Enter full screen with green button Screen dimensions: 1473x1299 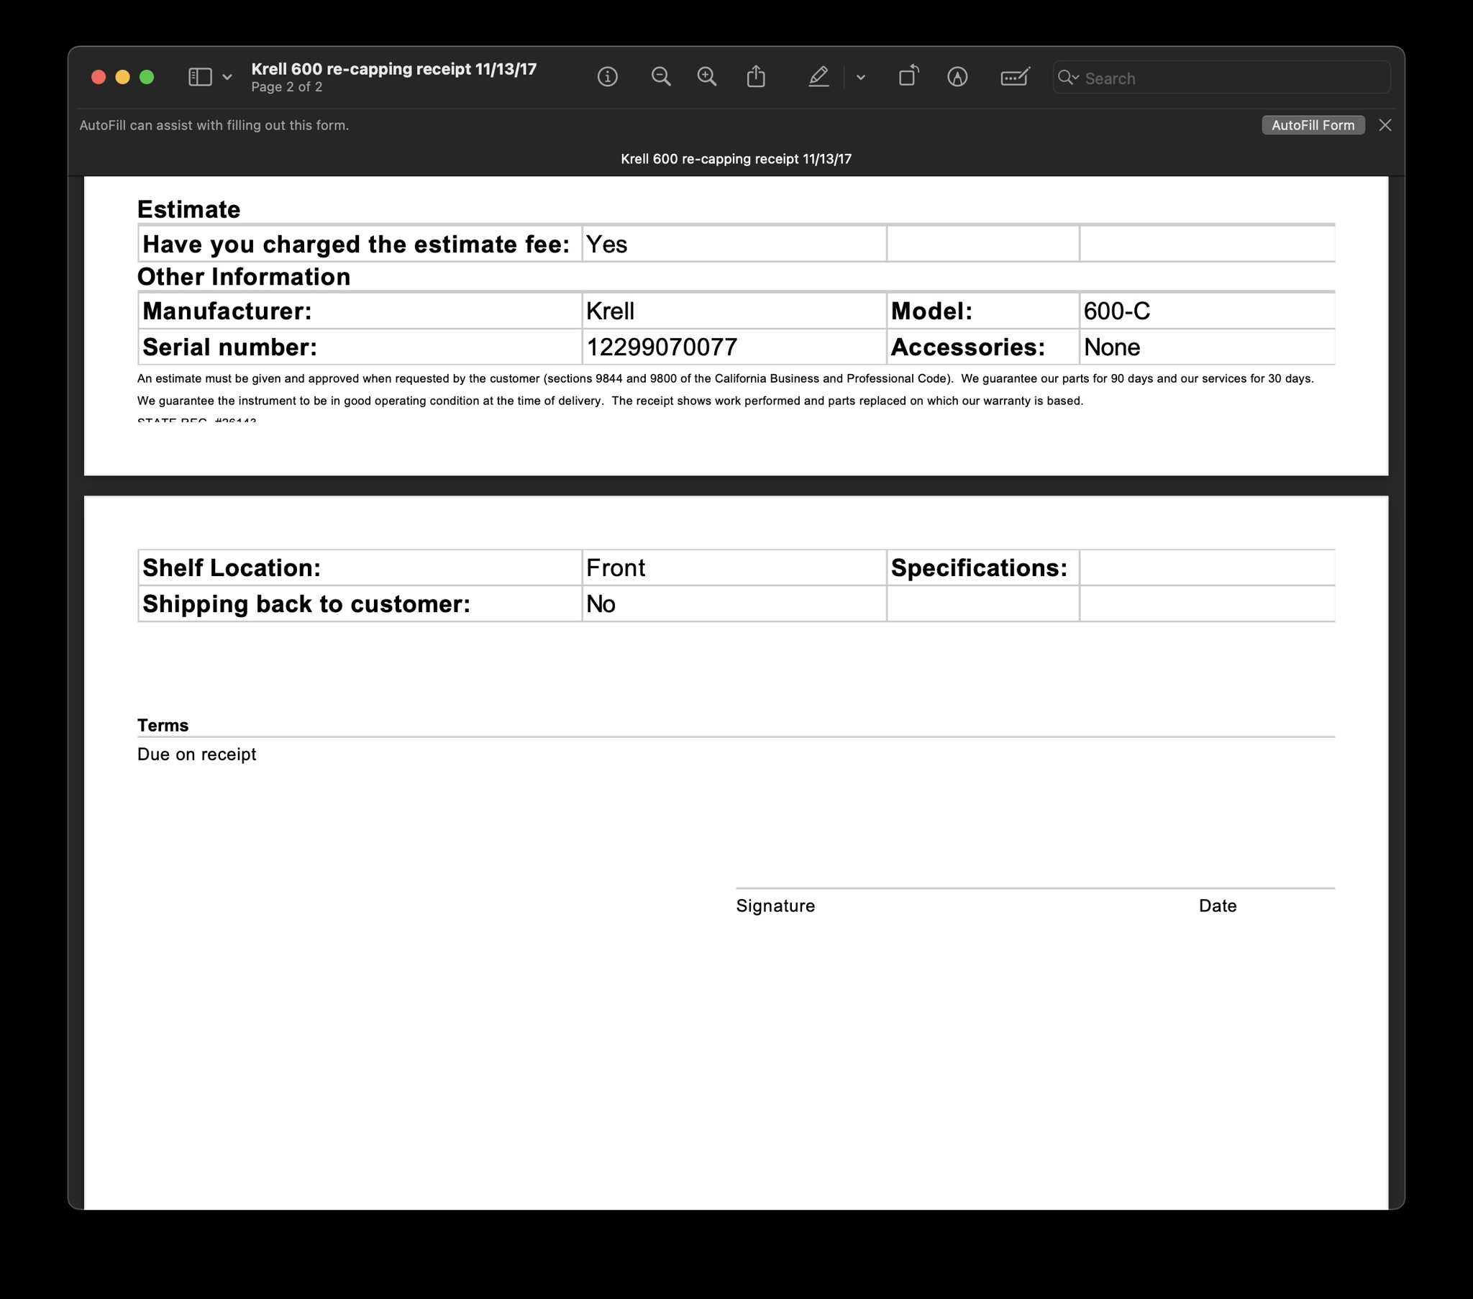tap(146, 77)
